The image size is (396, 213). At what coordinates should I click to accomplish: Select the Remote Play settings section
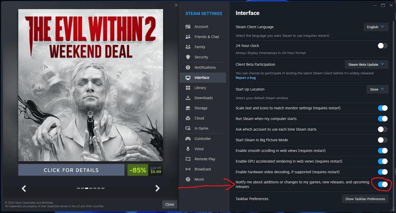(203, 159)
